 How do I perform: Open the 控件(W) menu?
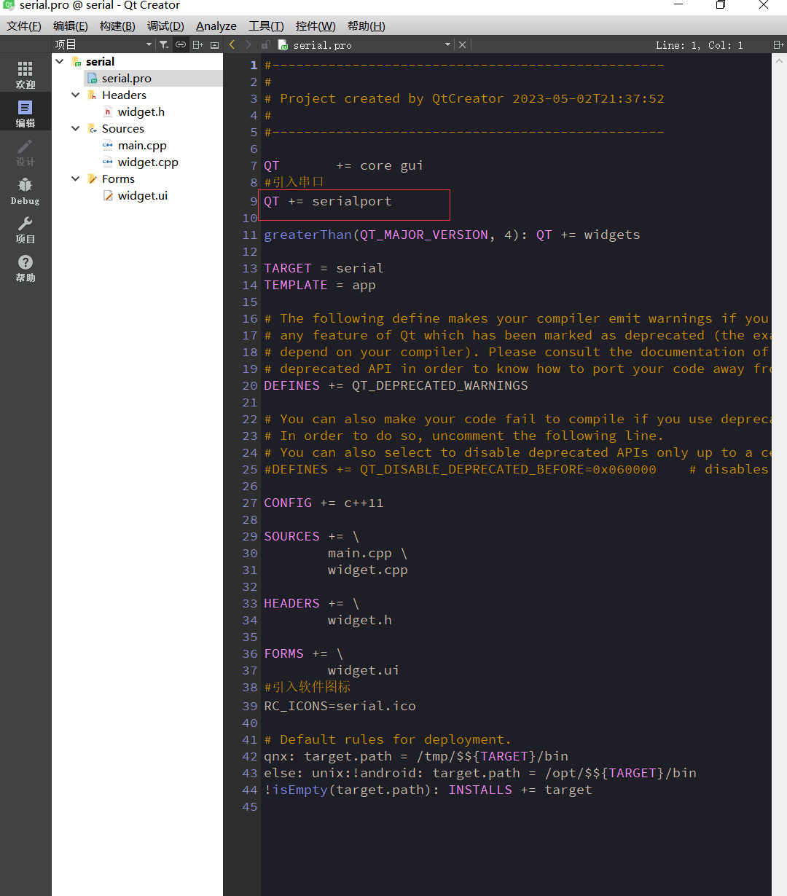click(x=316, y=26)
